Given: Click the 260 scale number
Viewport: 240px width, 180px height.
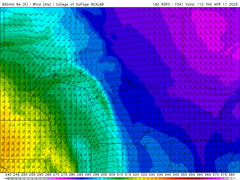Looking at the screenshot, I should click(40, 175).
